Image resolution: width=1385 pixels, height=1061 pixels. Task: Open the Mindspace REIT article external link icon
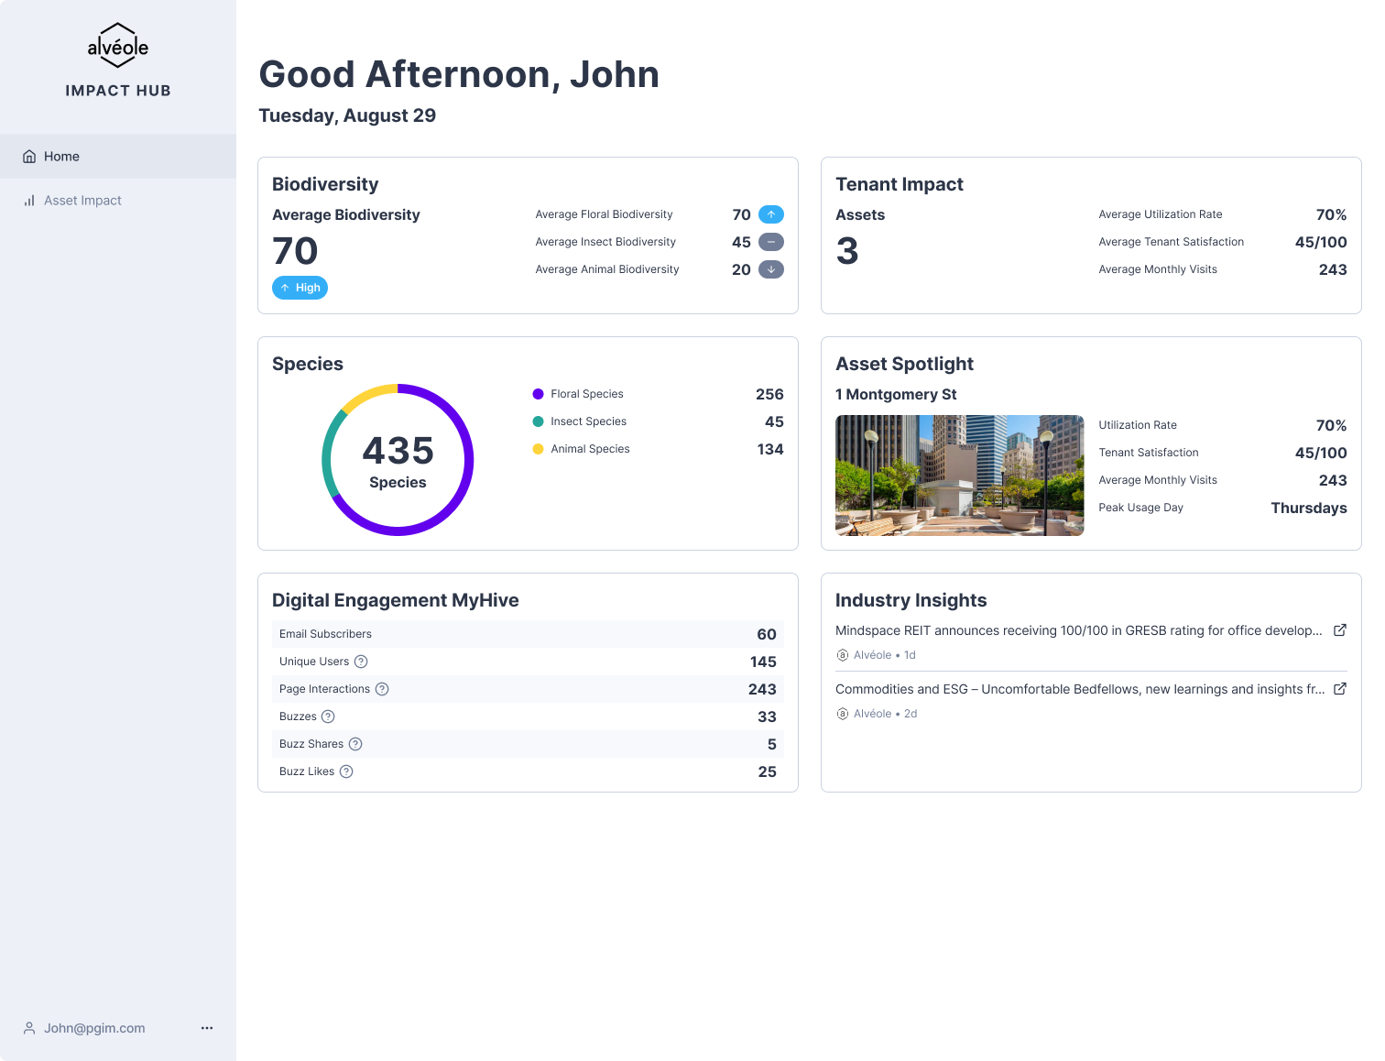tap(1339, 630)
